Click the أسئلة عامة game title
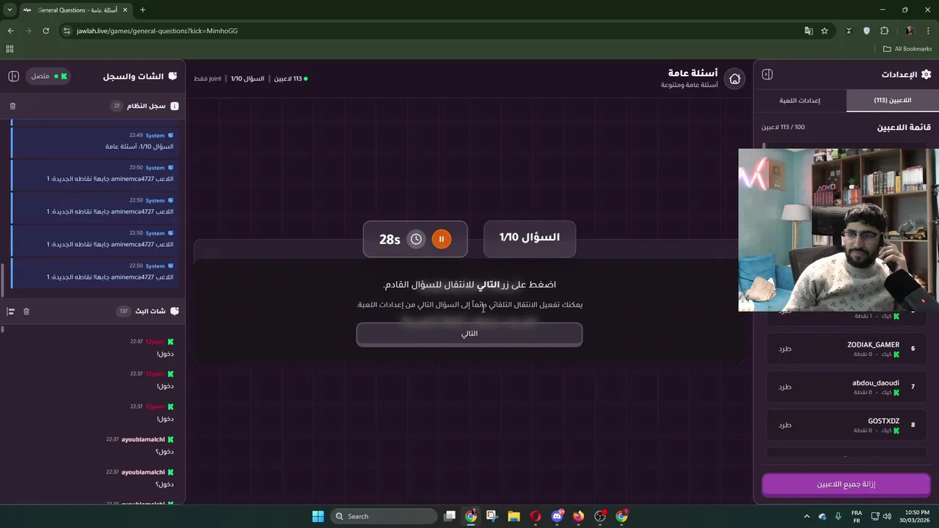This screenshot has height=528, width=939. 693,73
